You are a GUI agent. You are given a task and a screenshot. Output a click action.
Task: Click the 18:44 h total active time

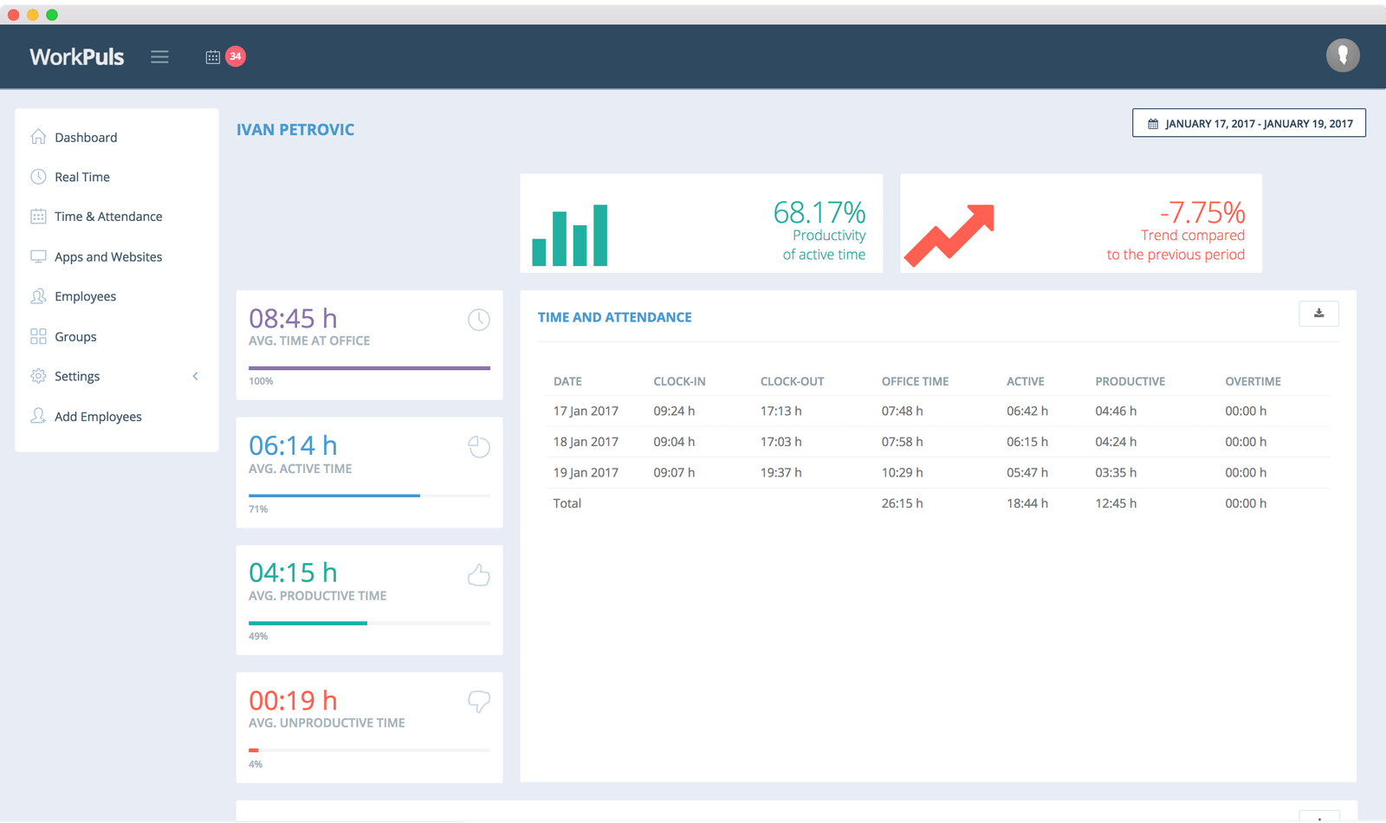pyautogui.click(x=1027, y=503)
